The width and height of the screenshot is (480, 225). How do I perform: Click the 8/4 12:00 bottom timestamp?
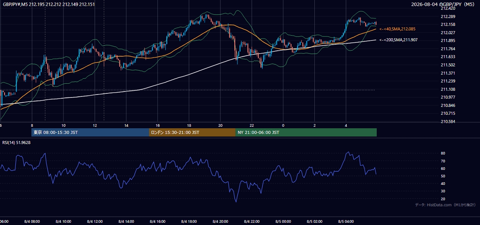(94, 221)
